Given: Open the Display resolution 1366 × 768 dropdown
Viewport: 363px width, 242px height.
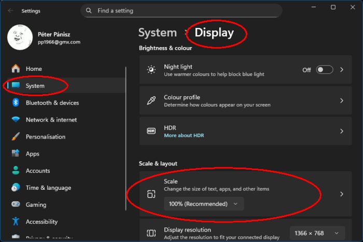Looking at the screenshot, I should point(317,233).
